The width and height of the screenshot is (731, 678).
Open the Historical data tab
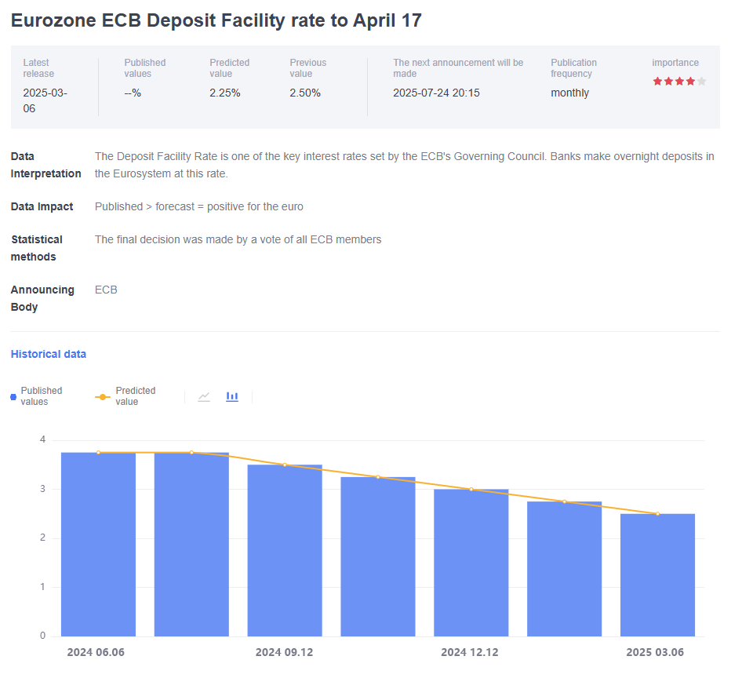(49, 354)
